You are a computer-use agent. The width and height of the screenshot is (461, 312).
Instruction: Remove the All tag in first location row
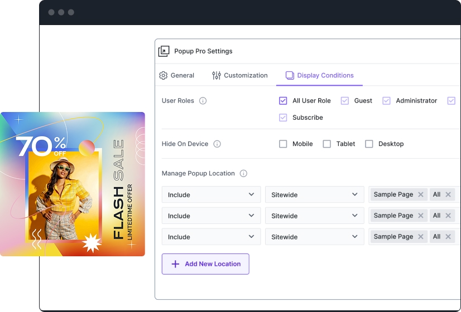coord(448,194)
